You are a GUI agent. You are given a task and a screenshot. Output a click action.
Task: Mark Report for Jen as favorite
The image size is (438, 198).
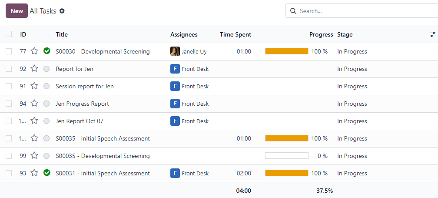(x=34, y=69)
